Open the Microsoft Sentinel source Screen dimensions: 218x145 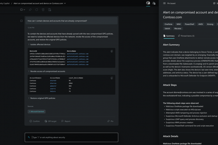(x=37, y=112)
